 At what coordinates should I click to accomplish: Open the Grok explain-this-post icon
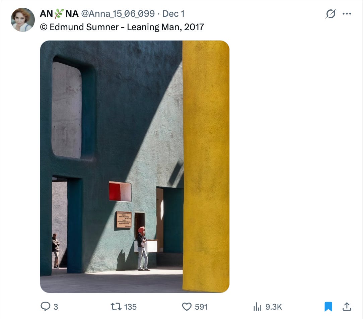coord(331,14)
